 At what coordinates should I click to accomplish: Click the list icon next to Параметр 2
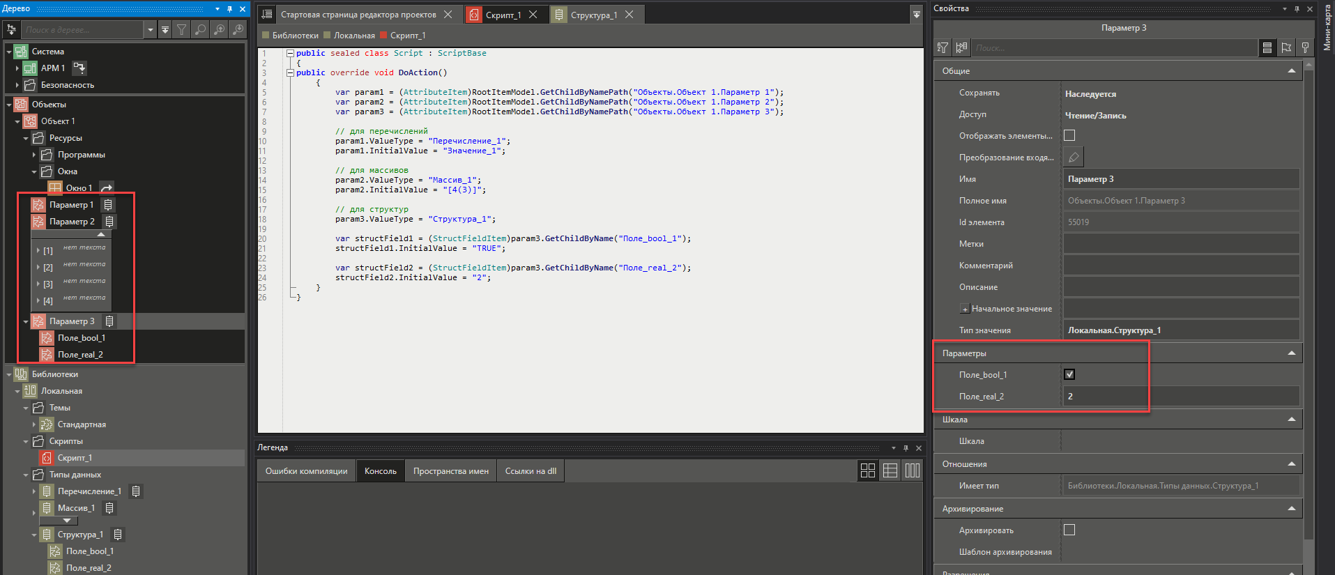pyautogui.click(x=109, y=222)
